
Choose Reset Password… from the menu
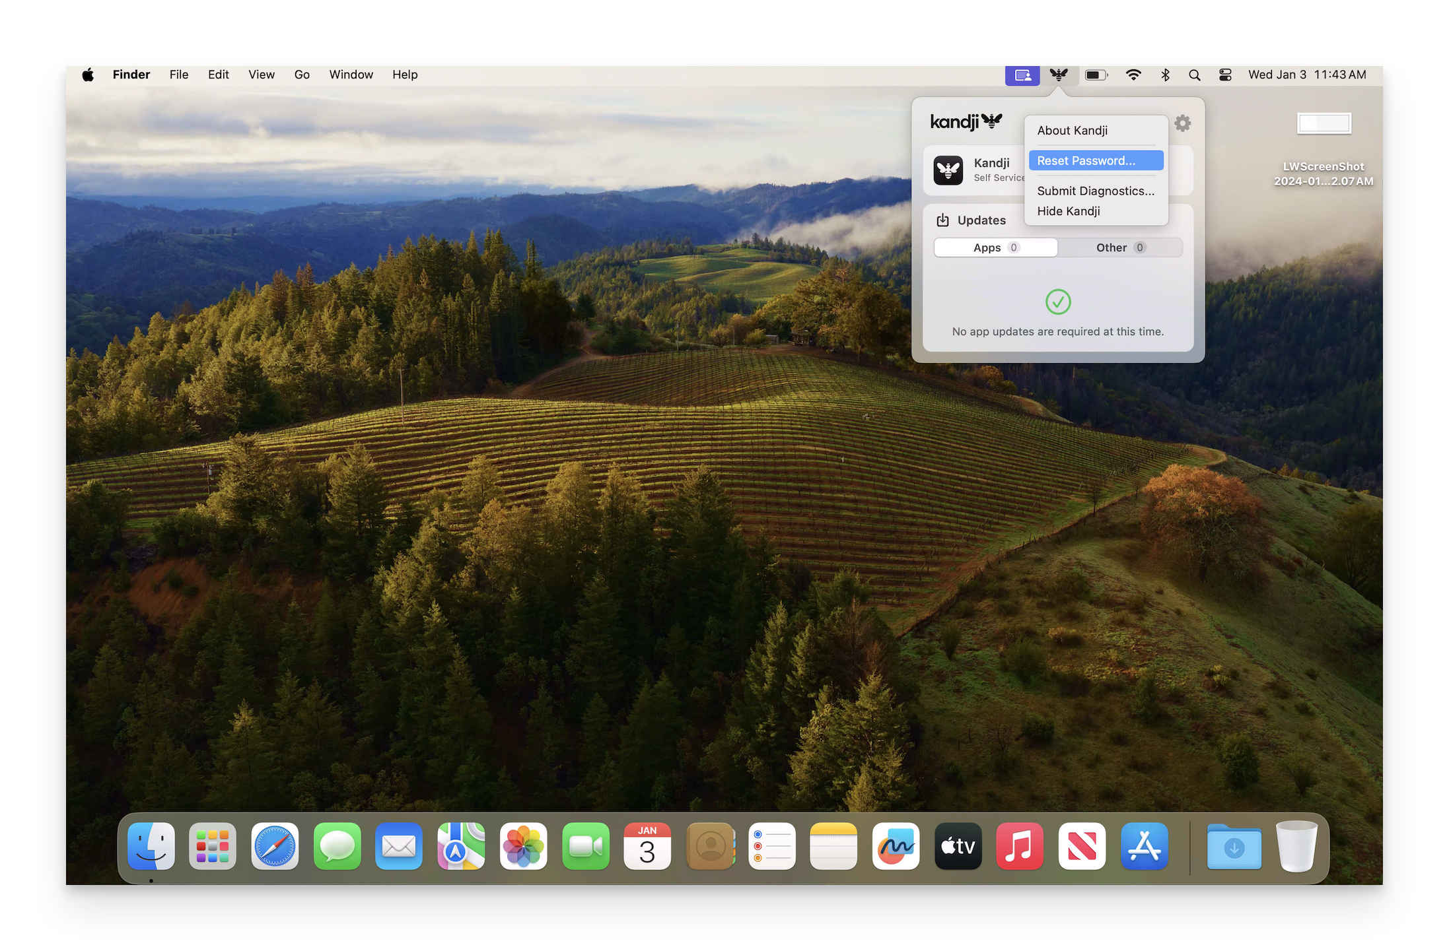(1096, 160)
